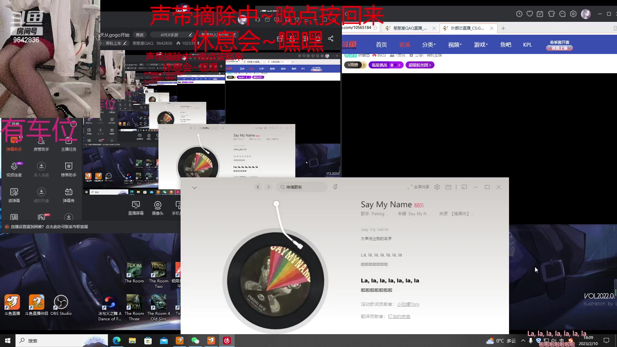617x347 pixels.
Task: Toggle microphone search 神曲颠倒 input
Action: pyautogui.click(x=335, y=187)
